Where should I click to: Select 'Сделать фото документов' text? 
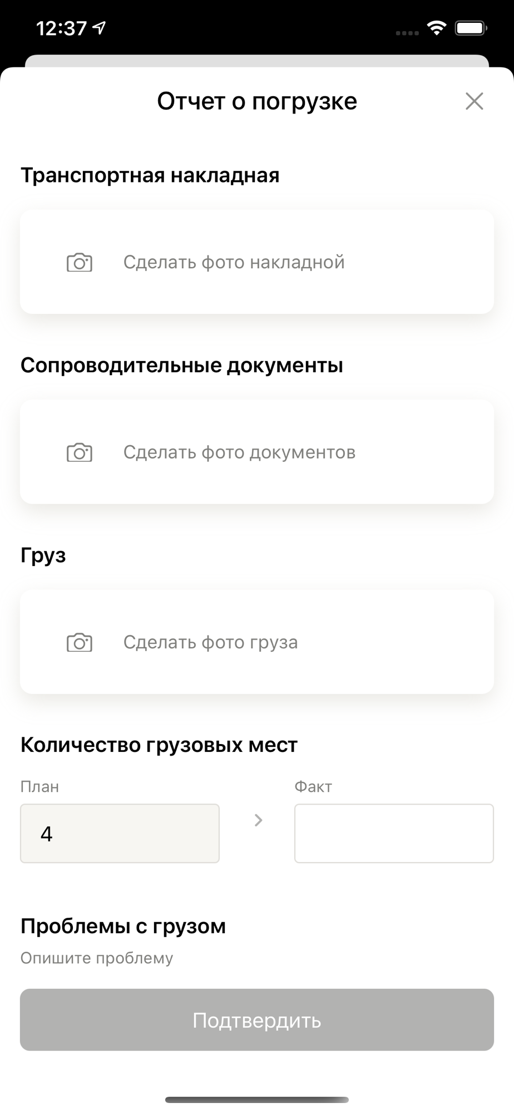239,452
